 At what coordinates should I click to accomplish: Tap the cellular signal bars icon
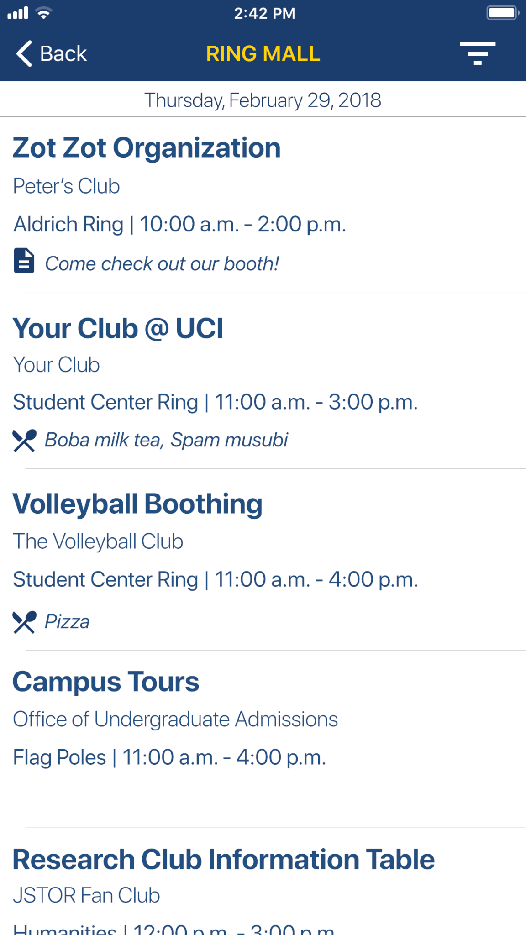pyautogui.click(x=18, y=13)
